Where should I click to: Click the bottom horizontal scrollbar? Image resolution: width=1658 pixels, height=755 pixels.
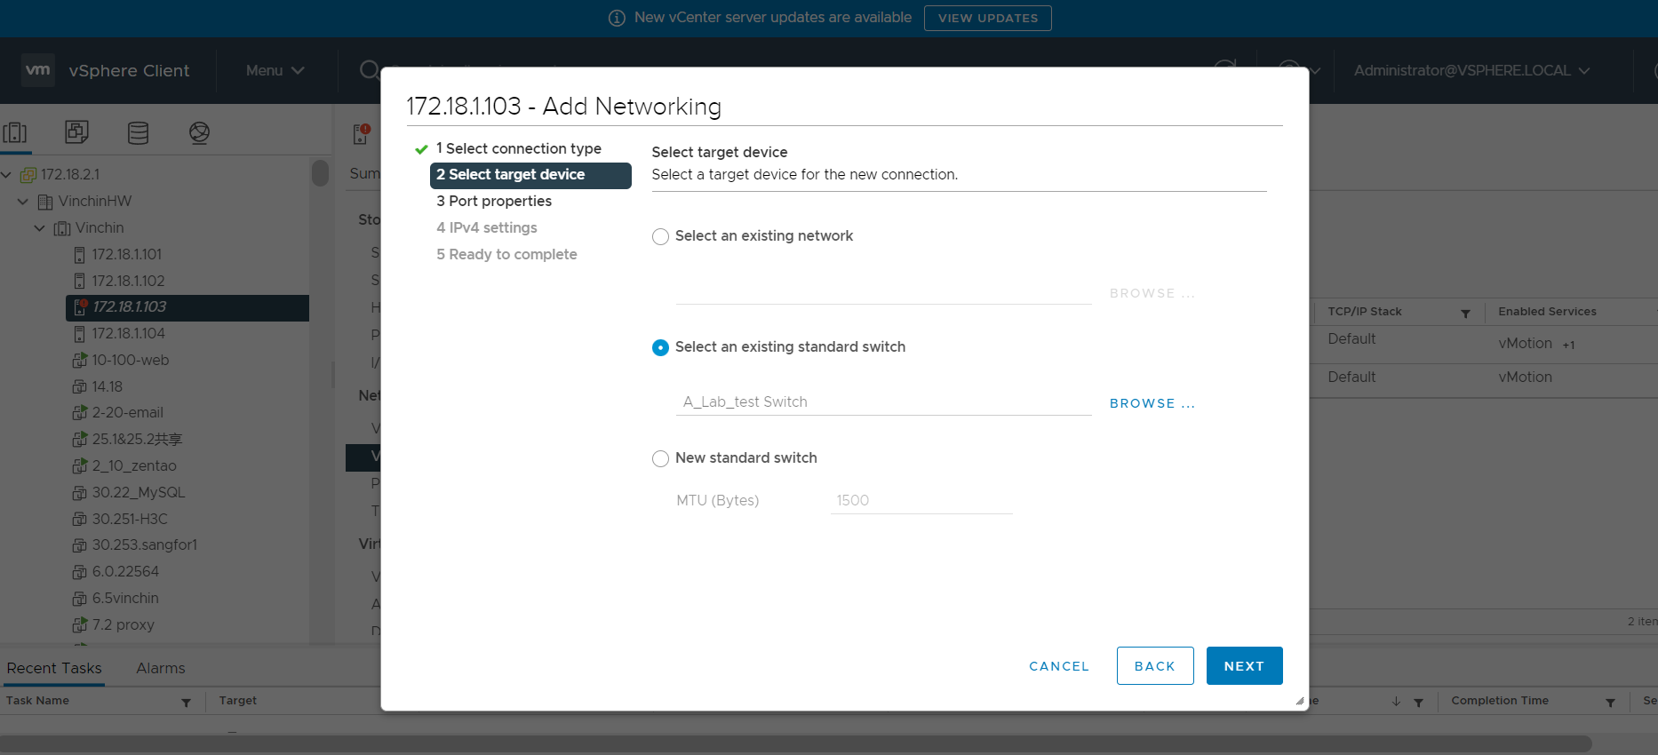pyautogui.click(x=796, y=743)
